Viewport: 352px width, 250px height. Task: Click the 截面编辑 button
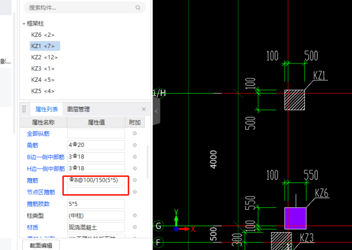point(41,245)
